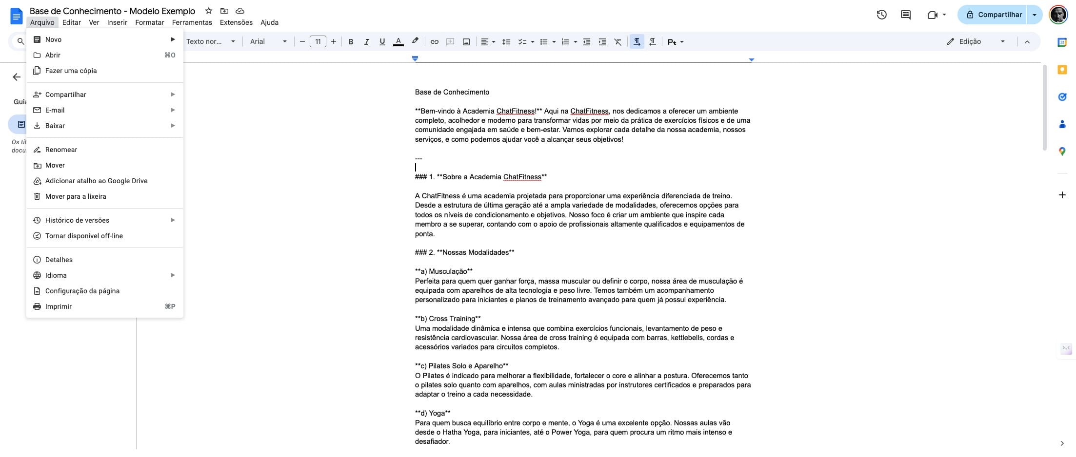Choose Imprimir from the menu

tap(105, 306)
